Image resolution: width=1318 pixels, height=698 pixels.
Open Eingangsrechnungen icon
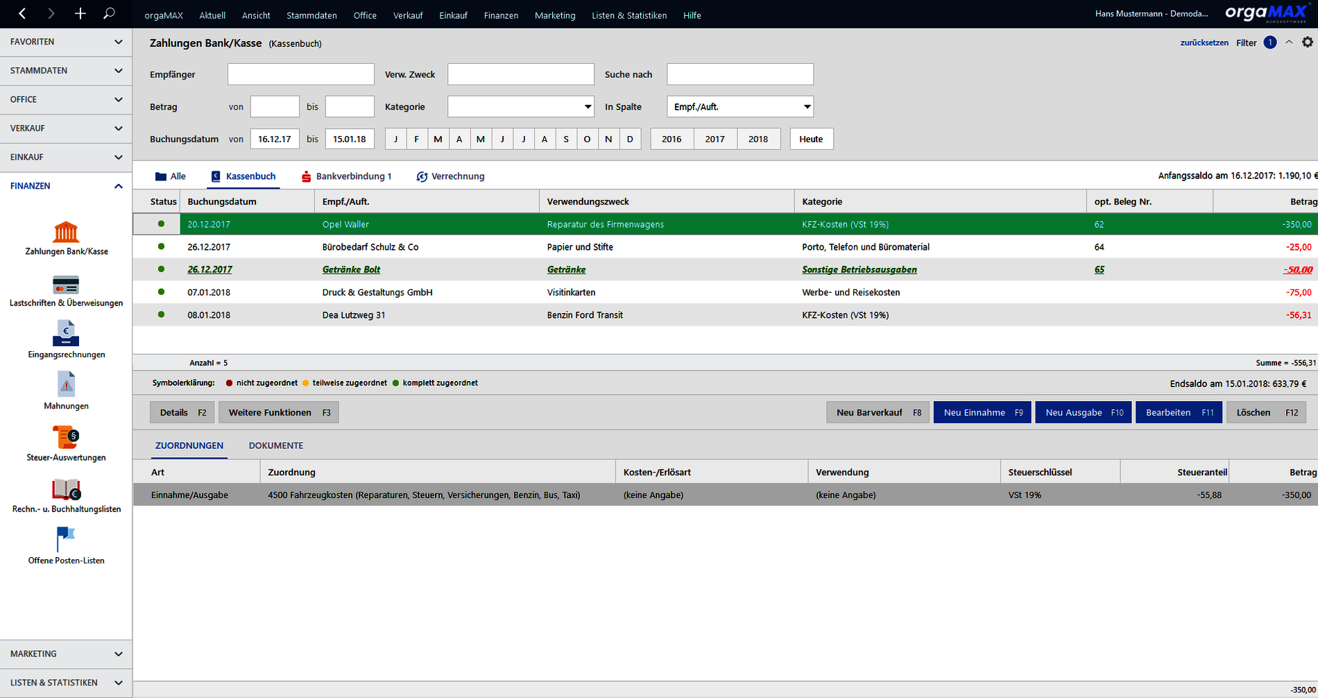point(66,334)
